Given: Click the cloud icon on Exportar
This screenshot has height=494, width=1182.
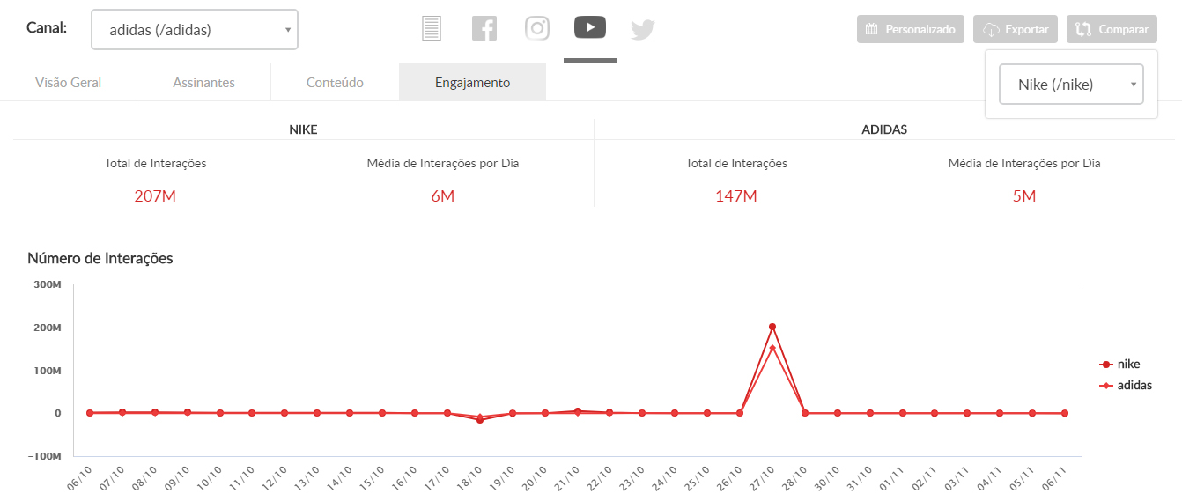Looking at the screenshot, I should coord(990,29).
